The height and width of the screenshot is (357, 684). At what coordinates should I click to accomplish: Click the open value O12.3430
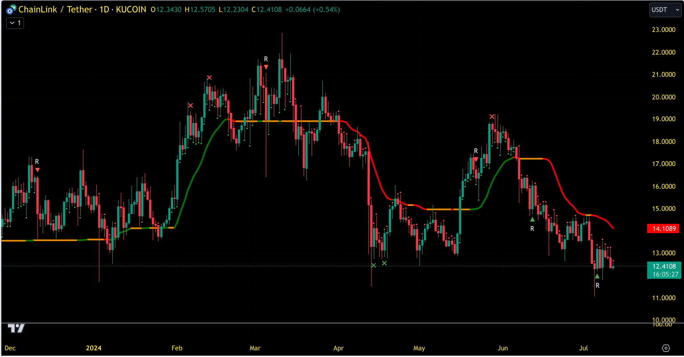point(166,9)
